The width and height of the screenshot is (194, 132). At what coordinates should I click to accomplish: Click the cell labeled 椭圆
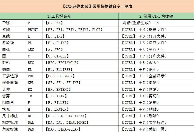click(13, 69)
